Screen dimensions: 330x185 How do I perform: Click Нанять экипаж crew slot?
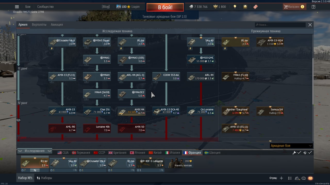[179, 163]
